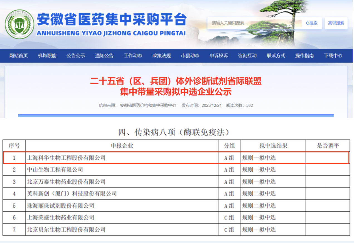Open the 公告公示 section
This screenshot has height=243, width=354.
pos(76,55)
